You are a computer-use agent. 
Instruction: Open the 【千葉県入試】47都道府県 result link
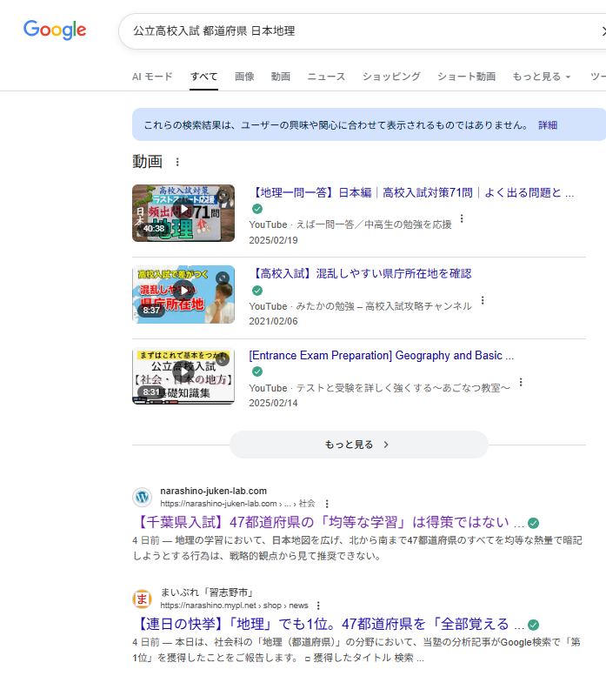(330, 523)
